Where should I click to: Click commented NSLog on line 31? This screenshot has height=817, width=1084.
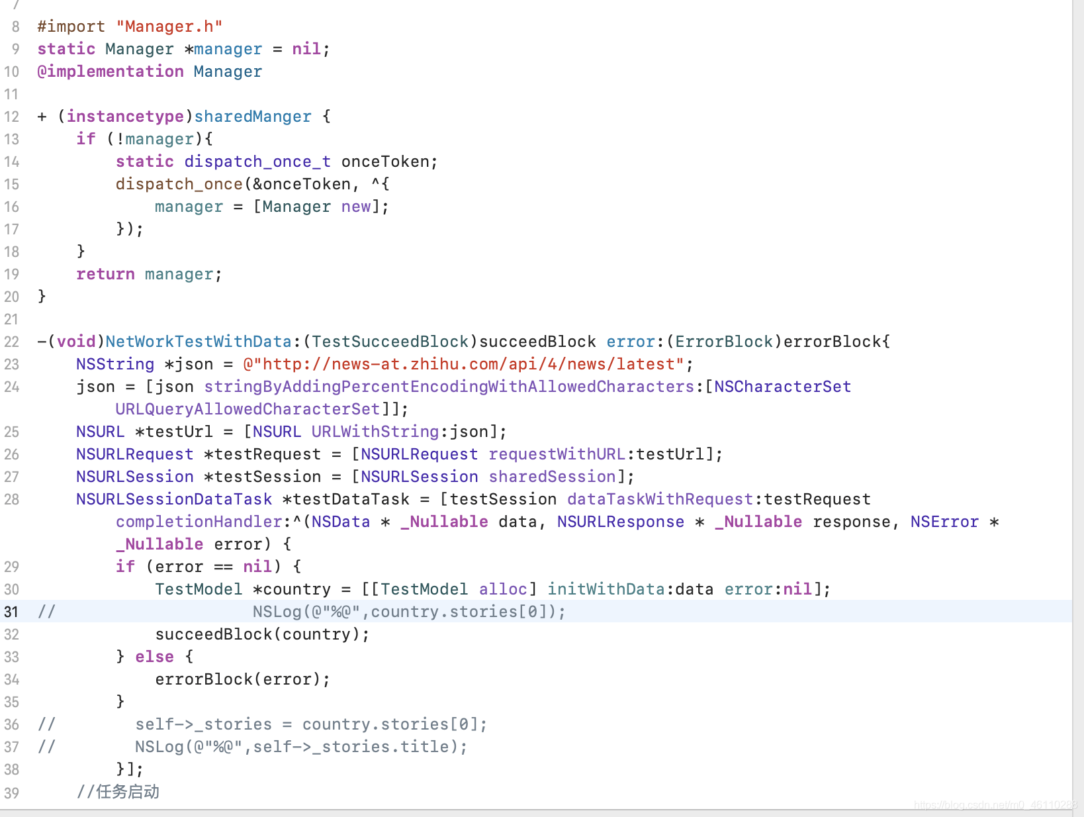(x=409, y=612)
